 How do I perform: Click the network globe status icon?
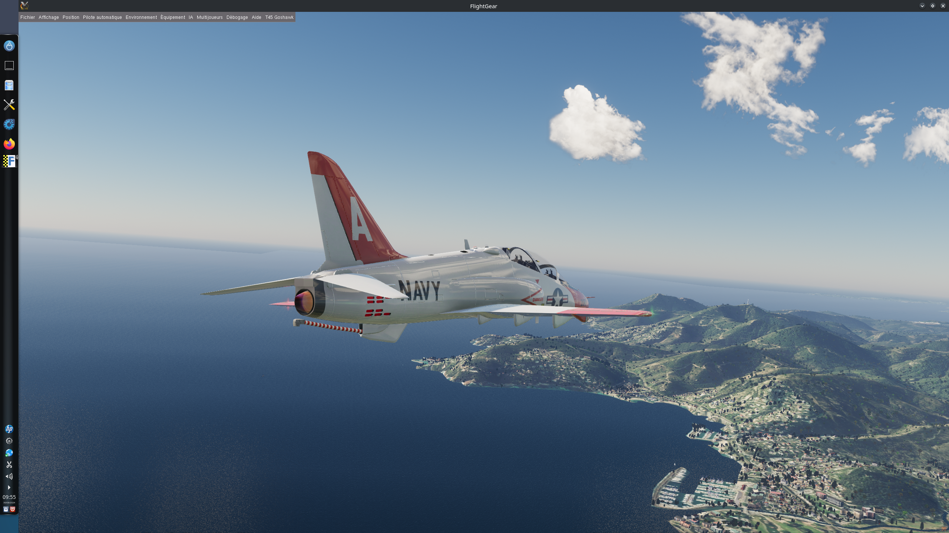(9, 453)
